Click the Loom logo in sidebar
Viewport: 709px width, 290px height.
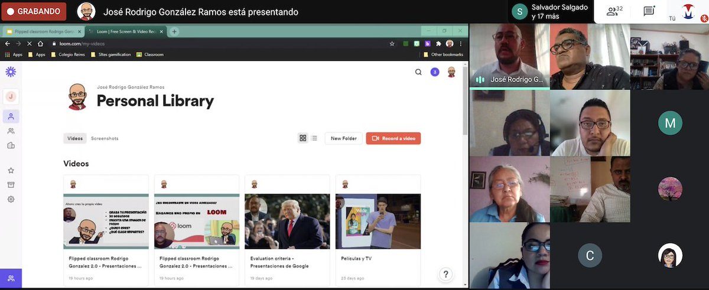click(x=11, y=72)
